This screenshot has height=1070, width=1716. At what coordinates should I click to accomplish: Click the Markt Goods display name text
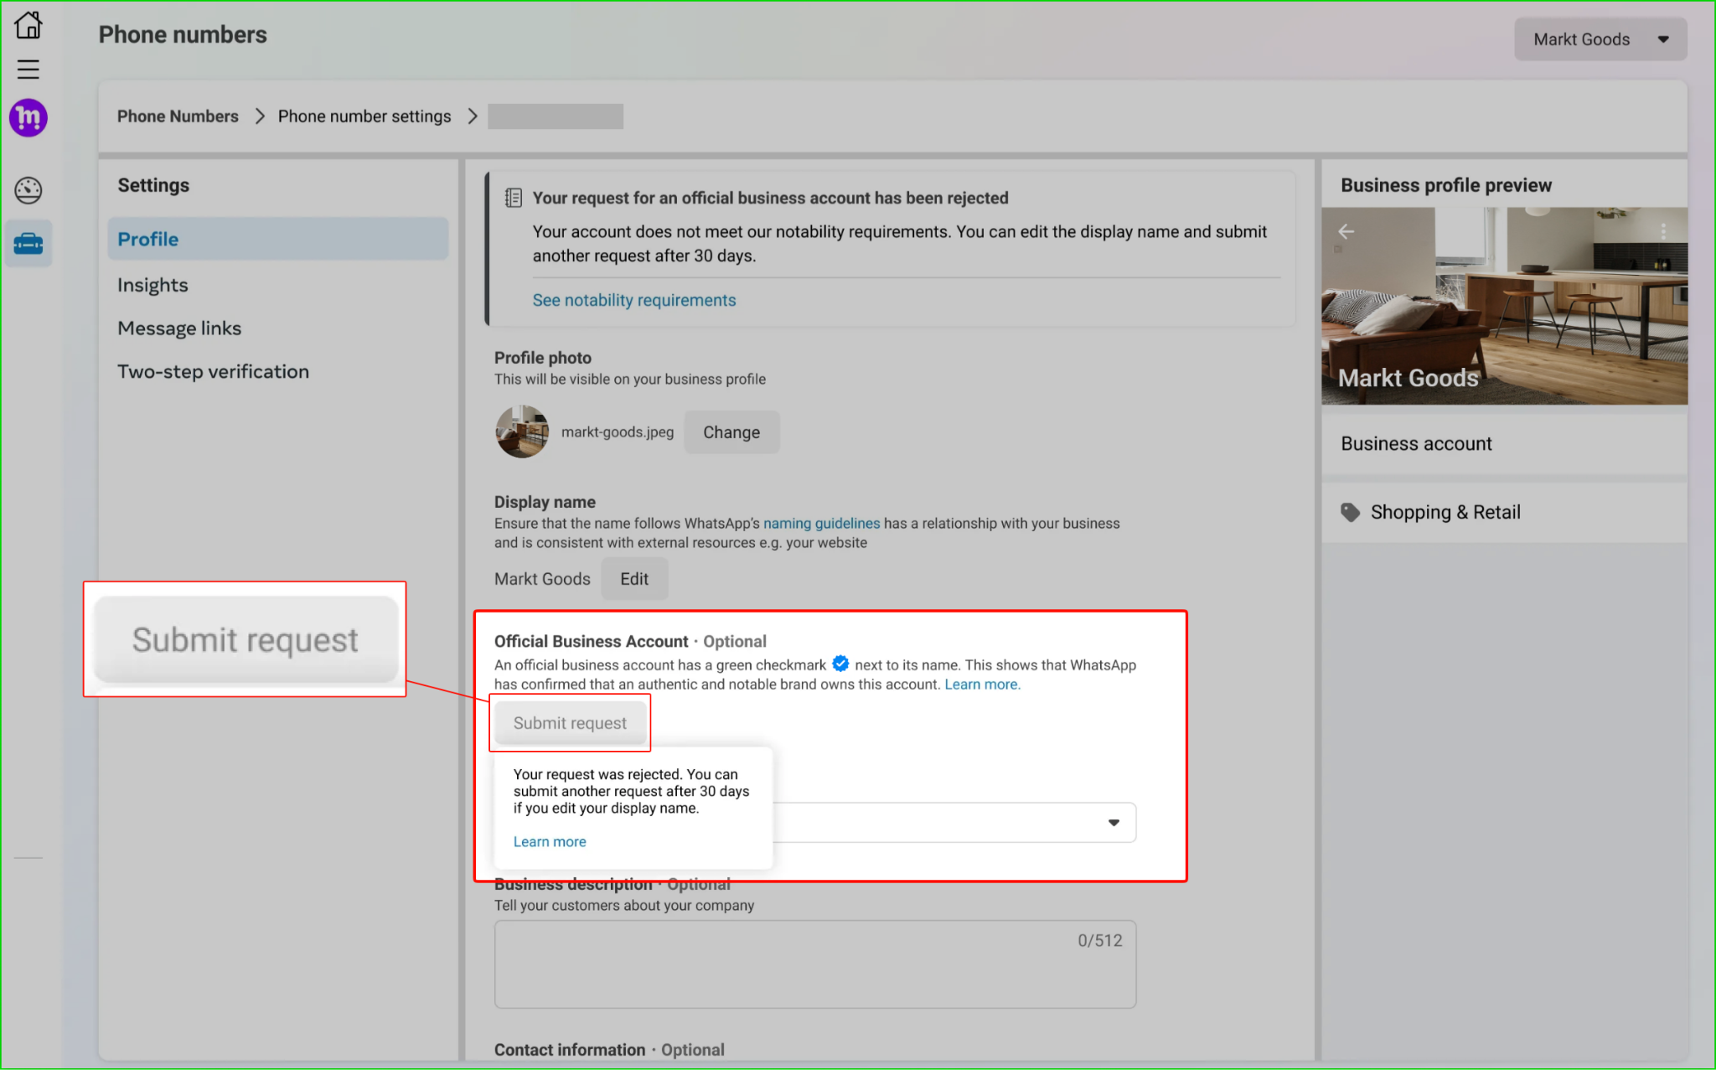pos(542,579)
